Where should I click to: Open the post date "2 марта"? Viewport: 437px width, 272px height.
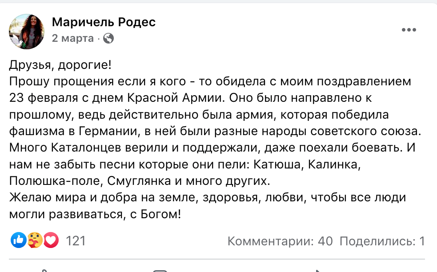pyautogui.click(x=73, y=39)
